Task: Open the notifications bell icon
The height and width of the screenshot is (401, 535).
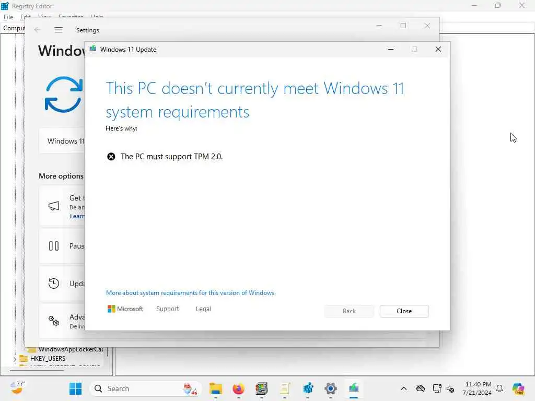Action: [499, 388]
